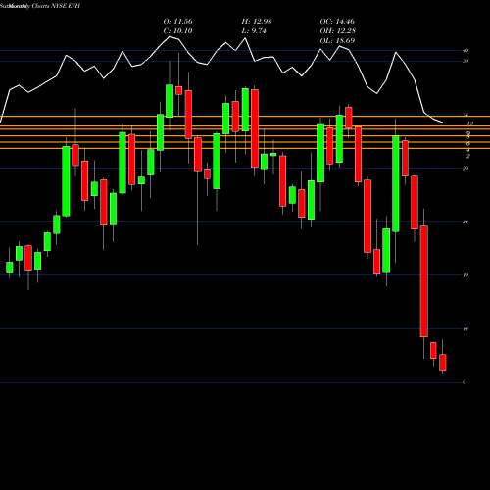
Task: Click the '14' price axis label
Action: 465,329
